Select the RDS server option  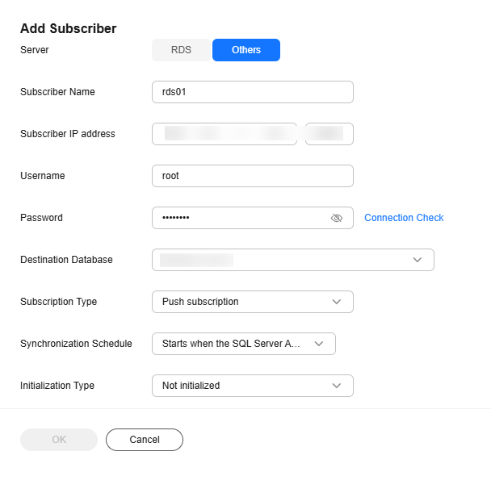click(x=181, y=50)
